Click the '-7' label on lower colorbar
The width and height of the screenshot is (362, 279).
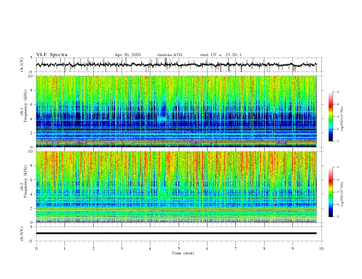[337, 217]
